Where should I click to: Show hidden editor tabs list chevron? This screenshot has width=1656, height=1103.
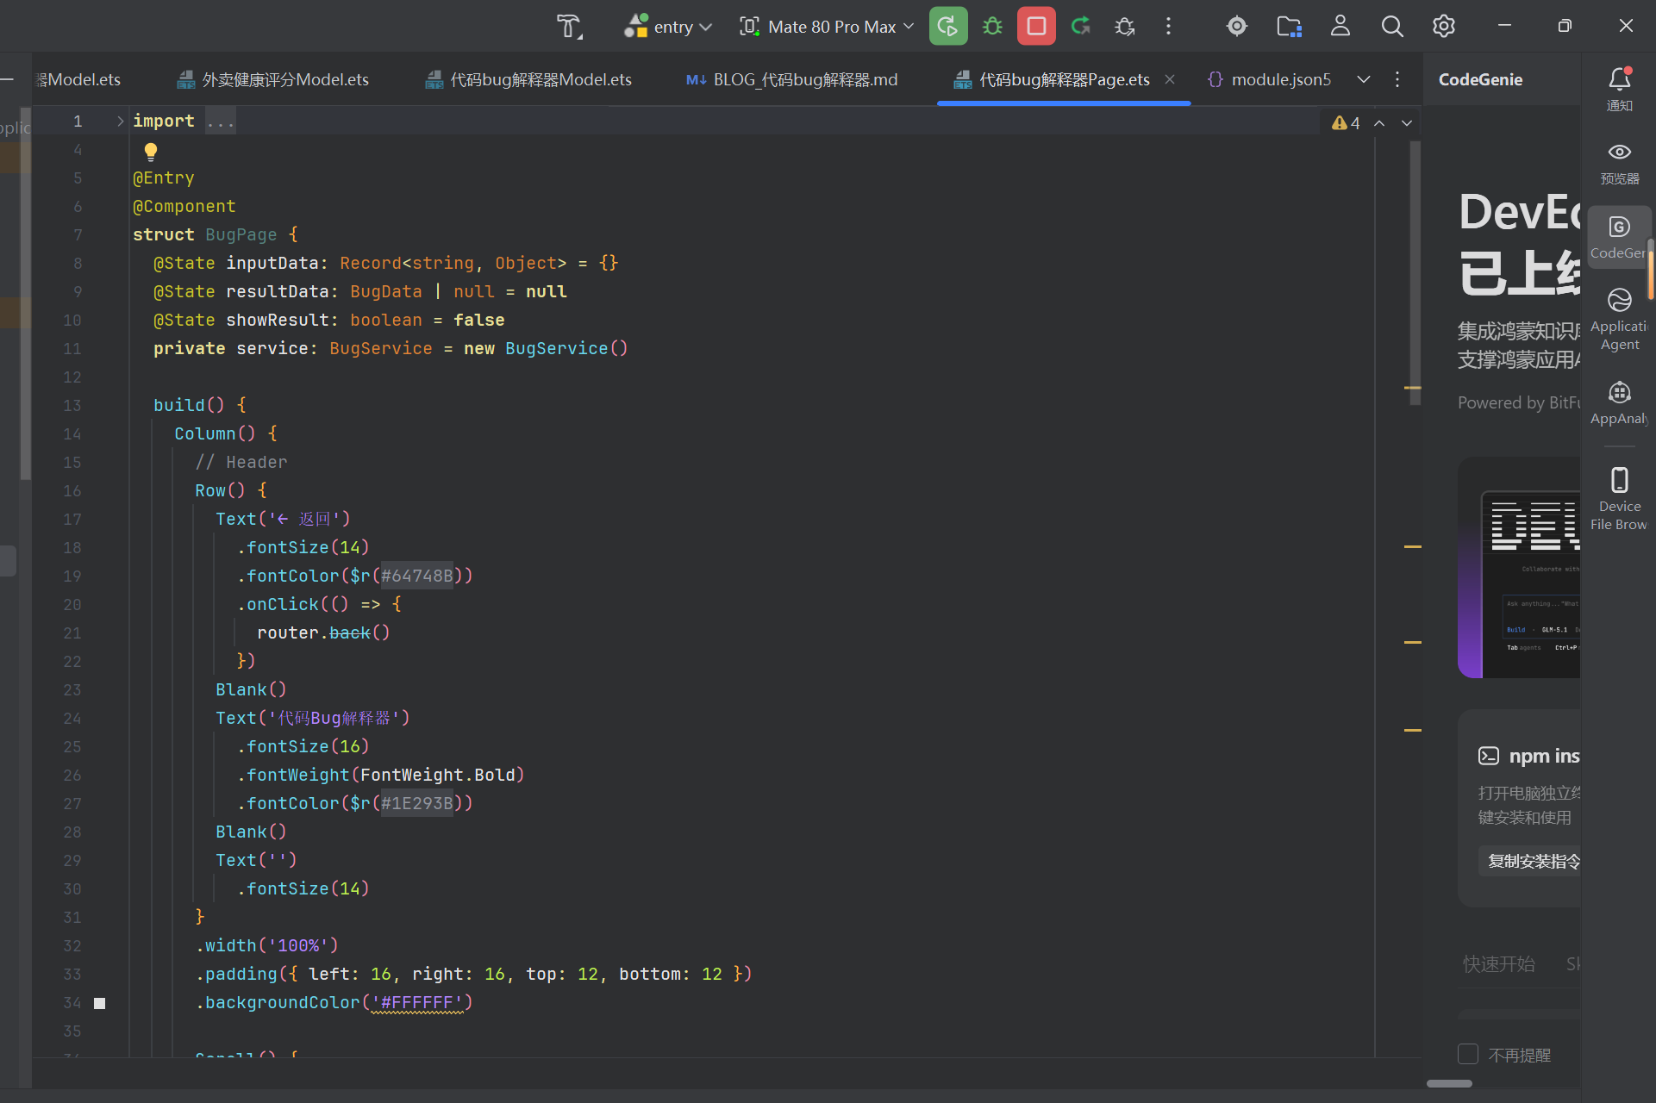(1364, 79)
